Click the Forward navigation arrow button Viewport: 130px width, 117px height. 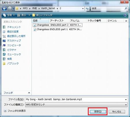click(10, 9)
